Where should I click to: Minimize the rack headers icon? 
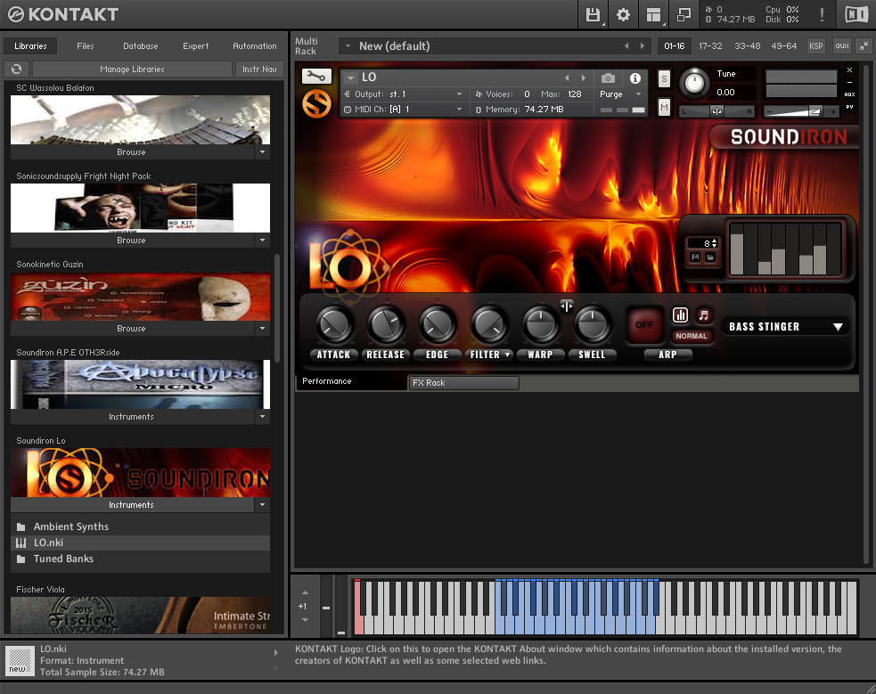(864, 45)
